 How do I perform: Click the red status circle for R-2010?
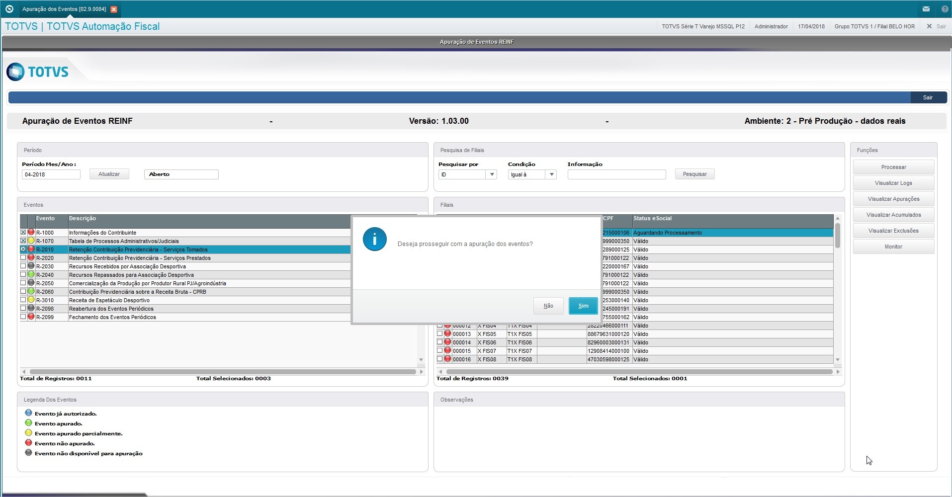pos(31,249)
